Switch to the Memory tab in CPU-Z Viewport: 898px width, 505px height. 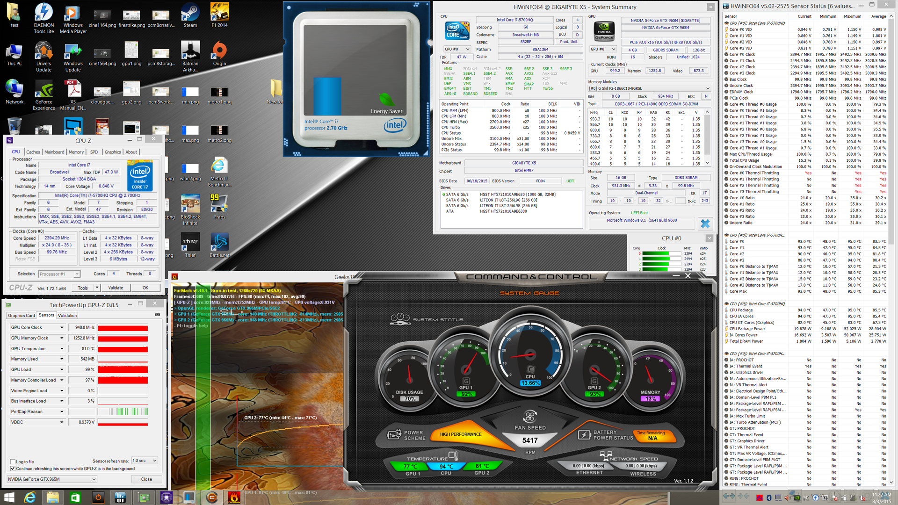click(x=76, y=152)
